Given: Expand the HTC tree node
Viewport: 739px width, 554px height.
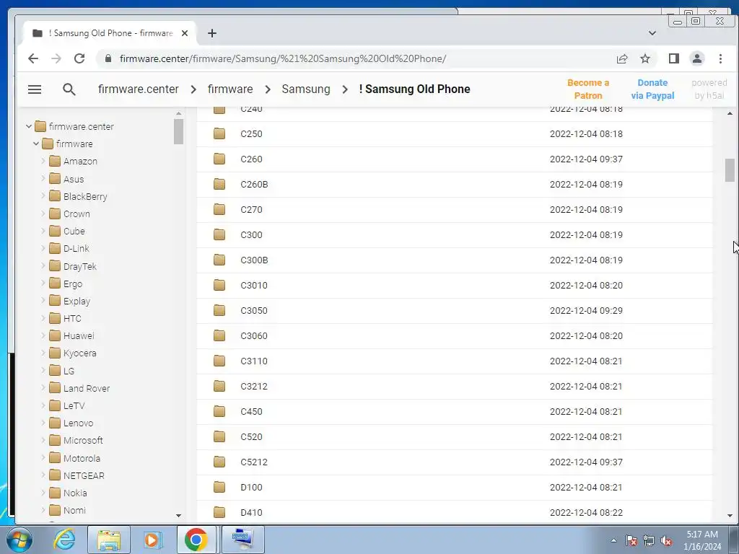Looking at the screenshot, I should 43,318.
